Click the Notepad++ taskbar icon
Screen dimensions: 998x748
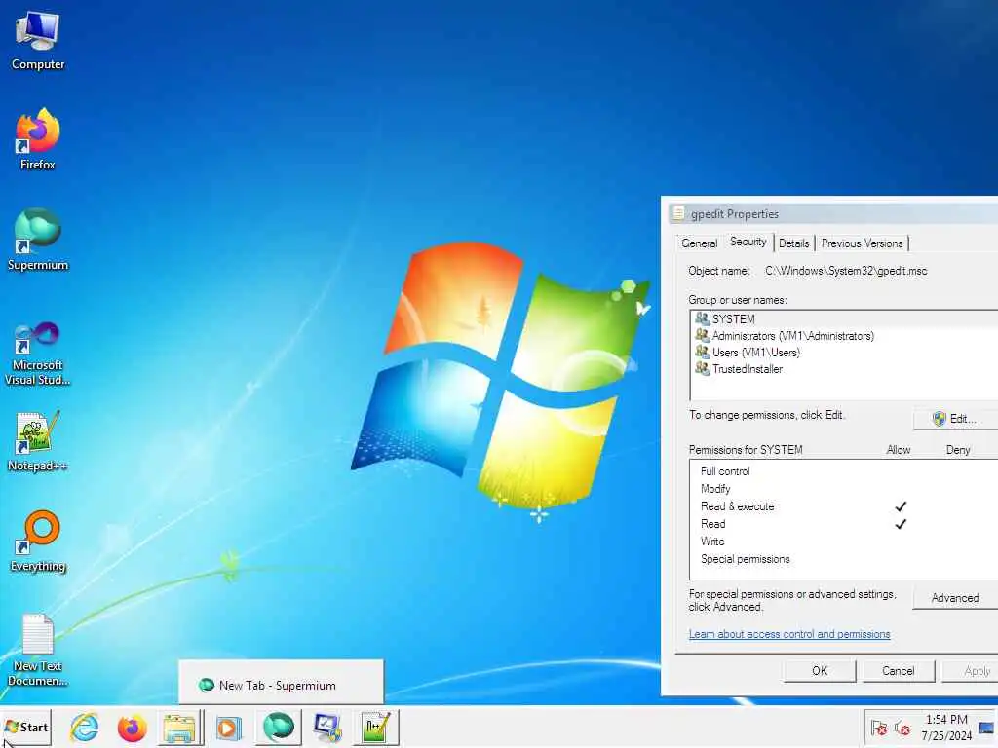click(x=375, y=727)
